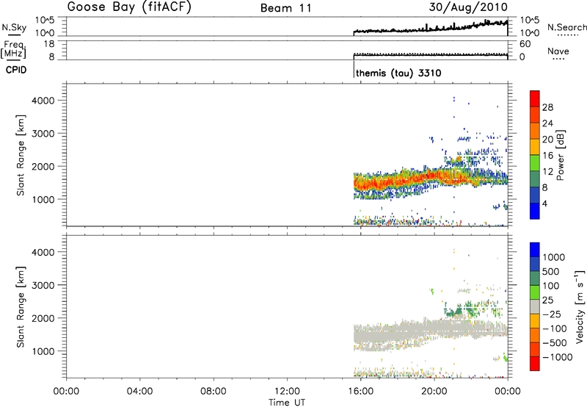Click the power panel 'Slant Range [km]' label
587x407 pixels.
coord(21,155)
